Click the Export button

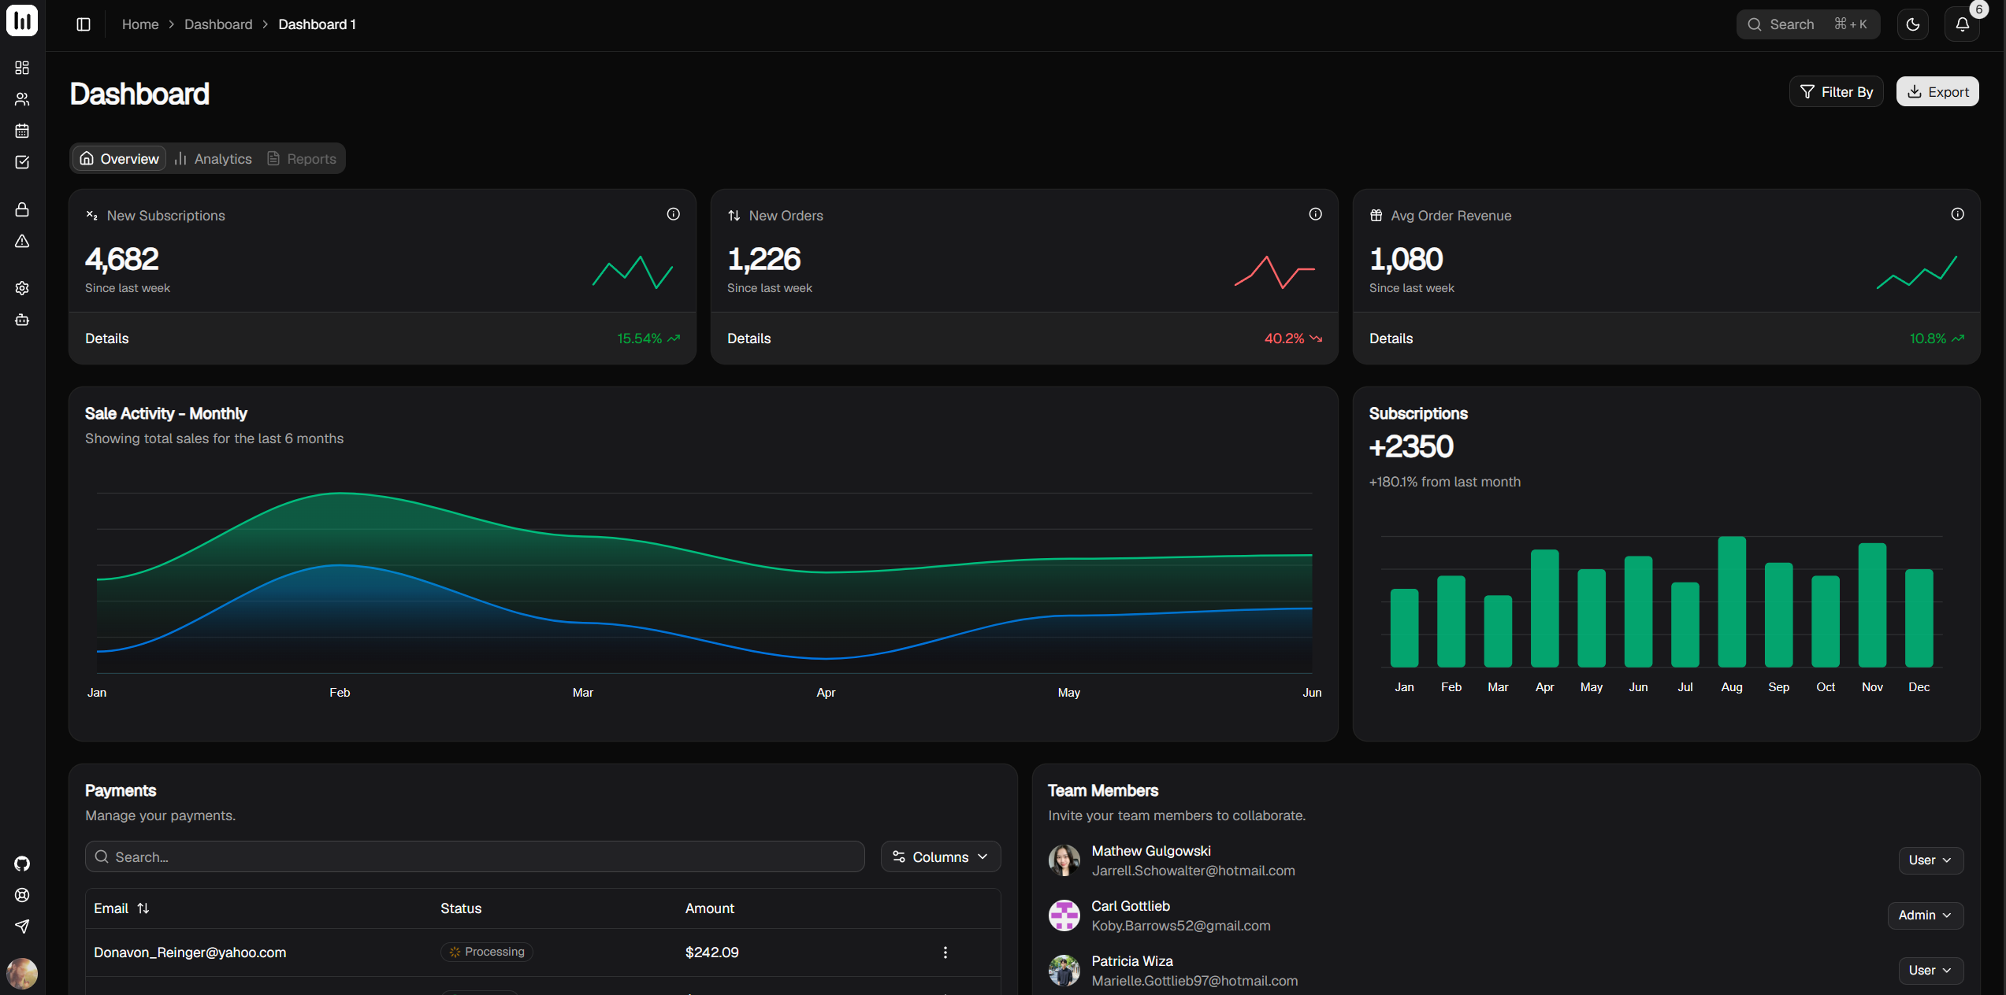click(1937, 92)
